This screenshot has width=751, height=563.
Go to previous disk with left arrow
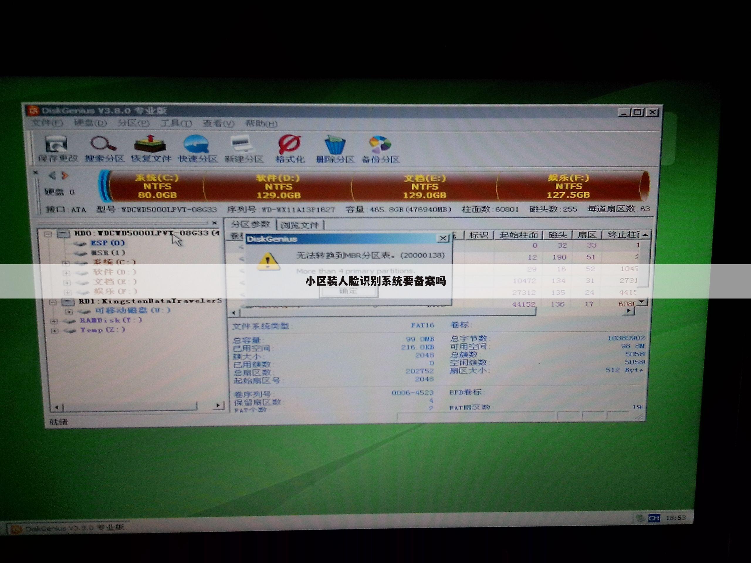pyautogui.click(x=52, y=175)
